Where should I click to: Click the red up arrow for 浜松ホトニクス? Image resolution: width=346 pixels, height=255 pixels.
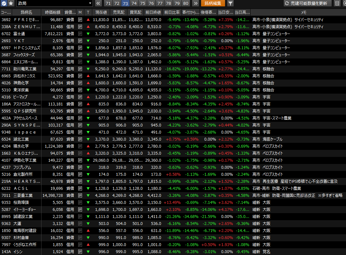[88, 76]
